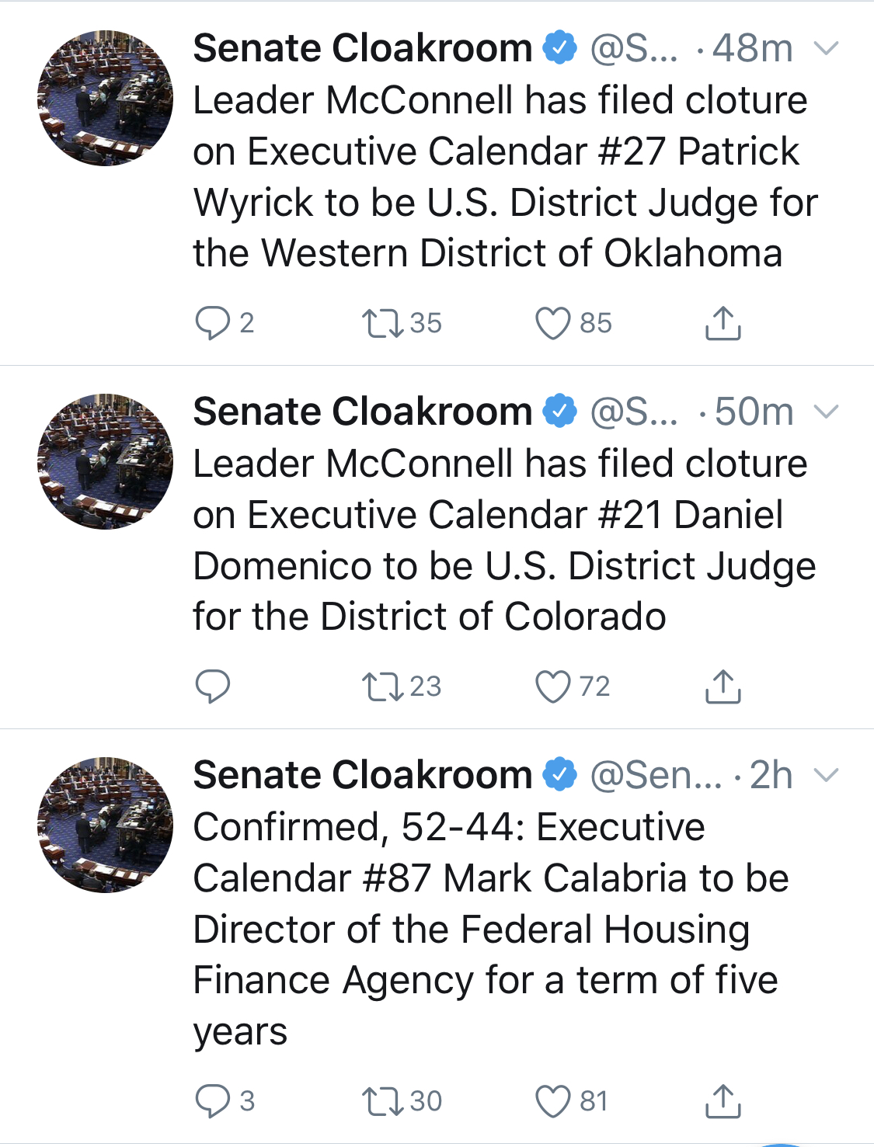The height and width of the screenshot is (1147, 874).
Task: Open Senate Cloakroom profile from 2h tweet name
Action: pyautogui.click(x=362, y=775)
